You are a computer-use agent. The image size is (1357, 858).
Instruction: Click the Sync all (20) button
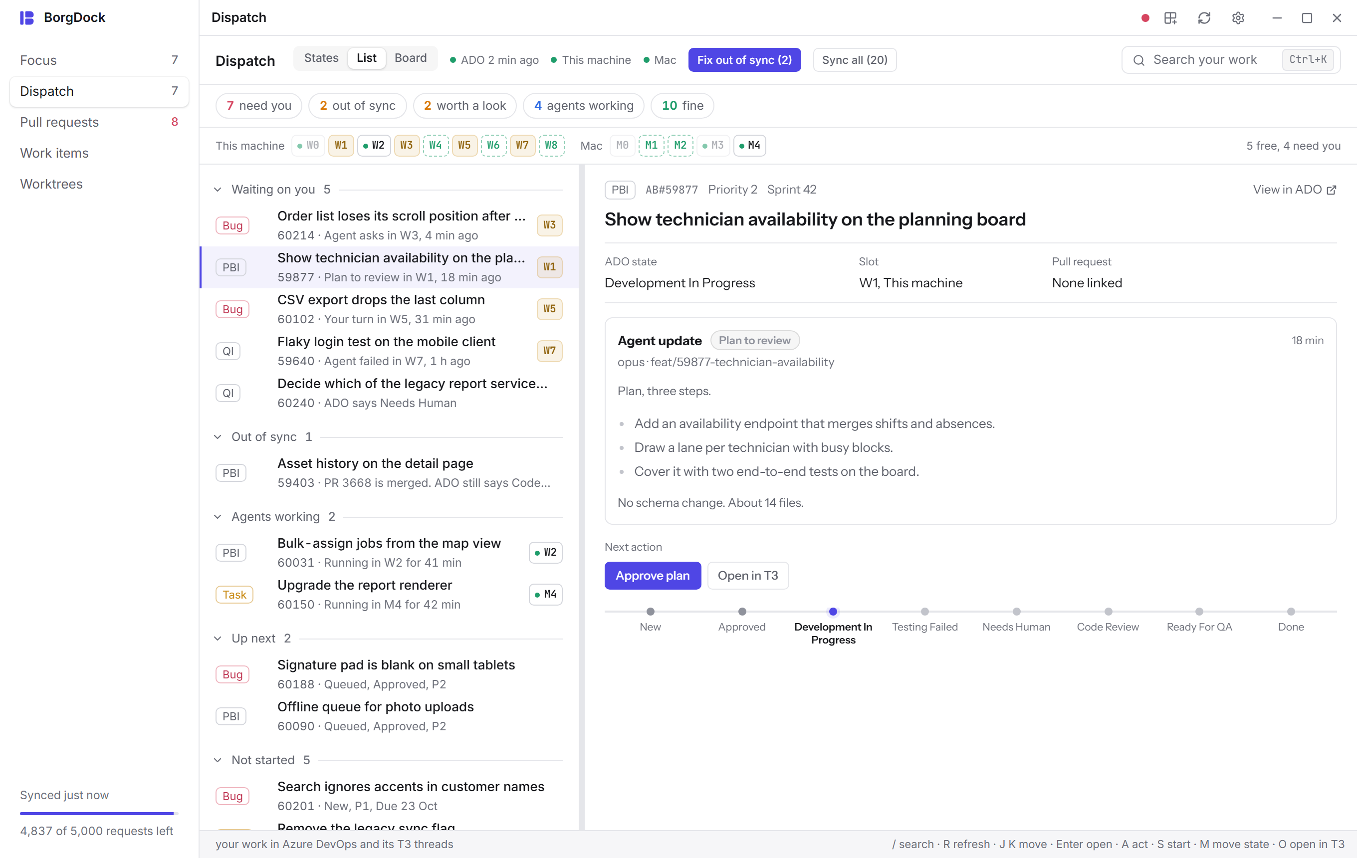(x=855, y=60)
